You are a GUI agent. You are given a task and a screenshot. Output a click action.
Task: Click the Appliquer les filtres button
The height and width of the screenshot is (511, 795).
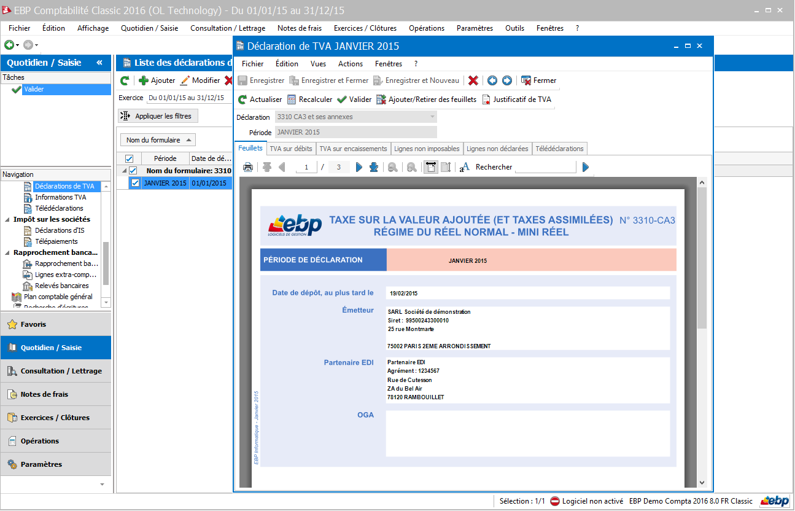click(x=158, y=116)
